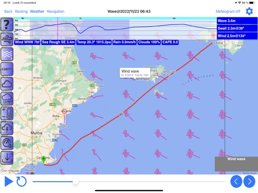Viewport: 258px width, 193px height.
Task: Tap the CAPE 0.0 badge
Action: coord(170,42)
